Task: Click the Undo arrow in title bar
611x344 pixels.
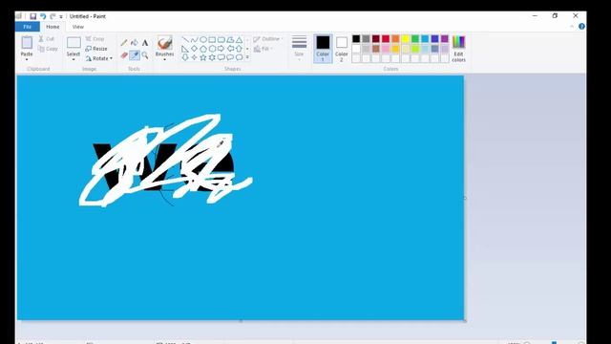Action: coord(43,16)
